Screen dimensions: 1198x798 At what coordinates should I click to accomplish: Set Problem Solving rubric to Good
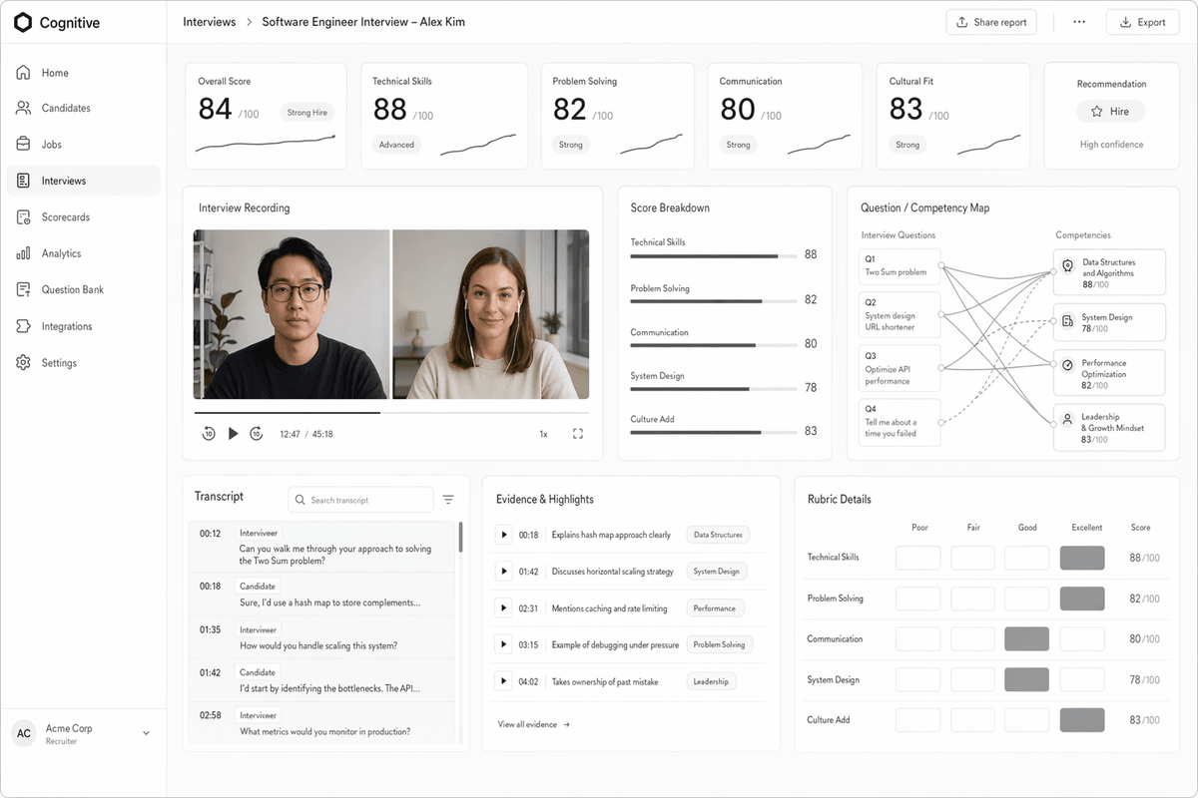pyautogui.click(x=1027, y=598)
